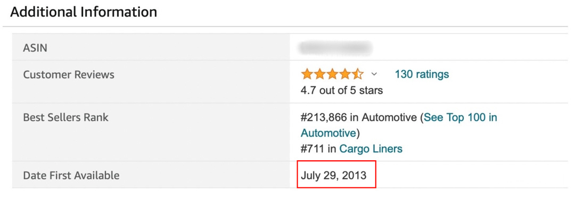The image size is (575, 199).
Task: Click the half-filled fifth rating star
Action: pyautogui.click(x=357, y=75)
